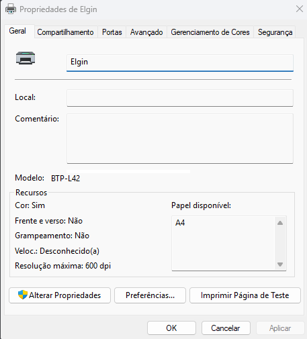
Task: Click the paper list scroll up arrow
Action: [x=280, y=223]
